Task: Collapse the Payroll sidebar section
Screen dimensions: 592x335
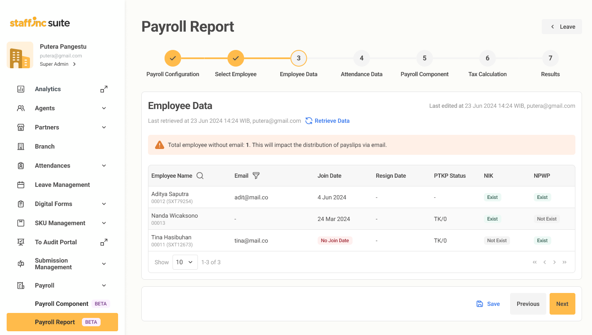Action: point(104,285)
